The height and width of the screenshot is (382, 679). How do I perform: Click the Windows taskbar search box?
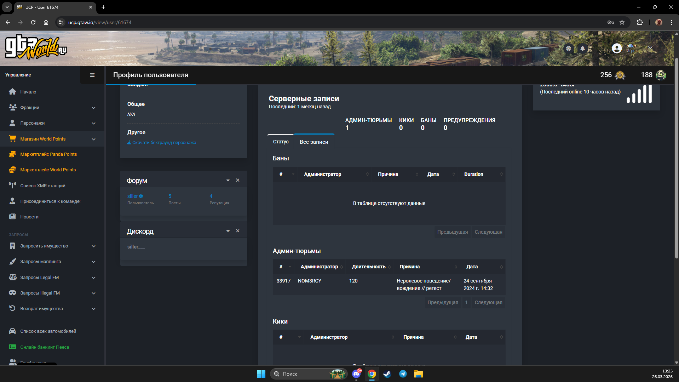[x=309, y=374]
